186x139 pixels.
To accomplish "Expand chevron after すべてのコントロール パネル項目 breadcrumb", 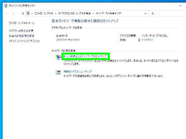I will (93, 13).
